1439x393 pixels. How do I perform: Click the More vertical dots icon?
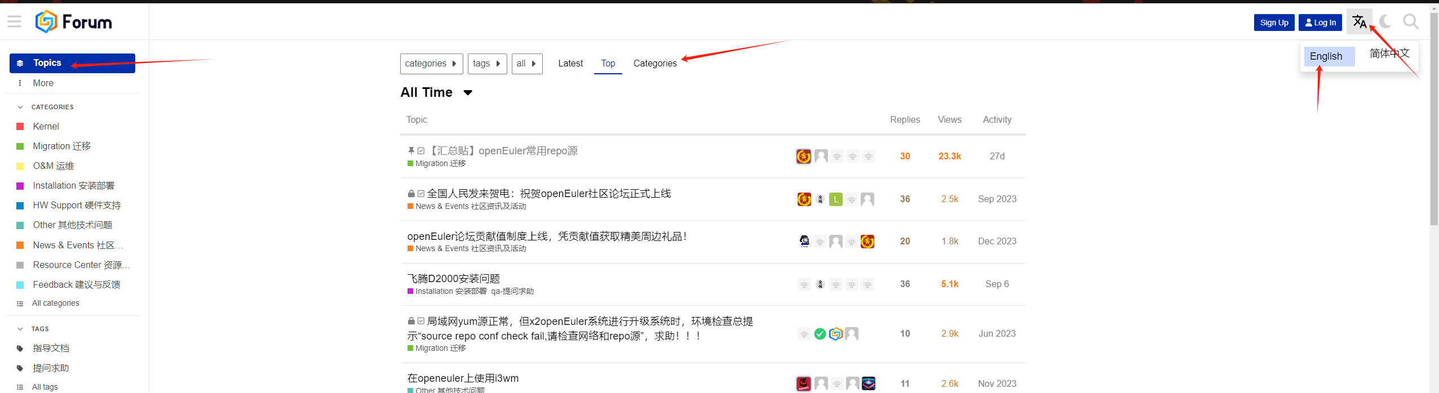coord(20,83)
